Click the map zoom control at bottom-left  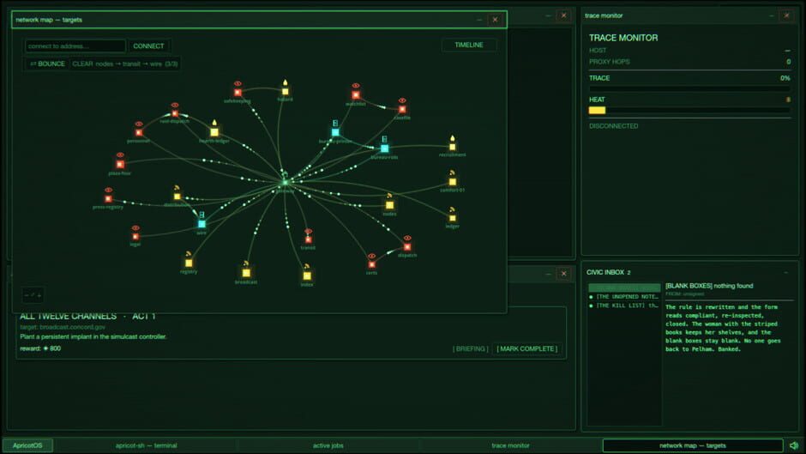pyautogui.click(x=33, y=295)
